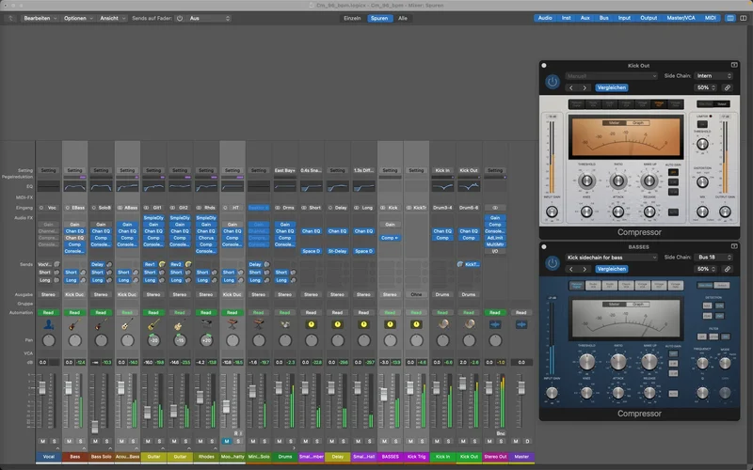Open the Acoustic Bass channel's guitar icon
753x470 pixels.
127,324
